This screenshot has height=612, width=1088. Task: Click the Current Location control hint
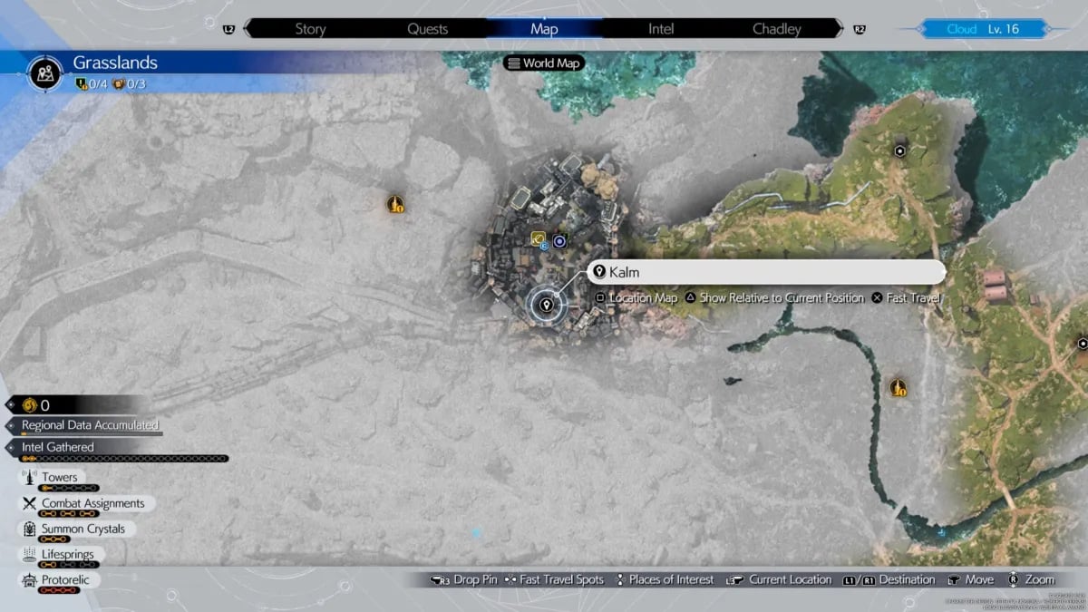click(779, 579)
